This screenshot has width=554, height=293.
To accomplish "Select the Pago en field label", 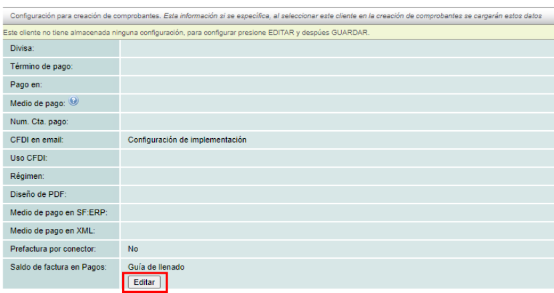I will coord(26,85).
